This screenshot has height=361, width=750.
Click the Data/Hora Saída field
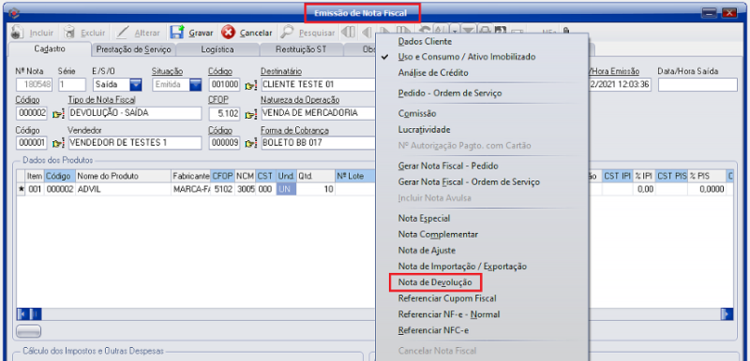697,85
